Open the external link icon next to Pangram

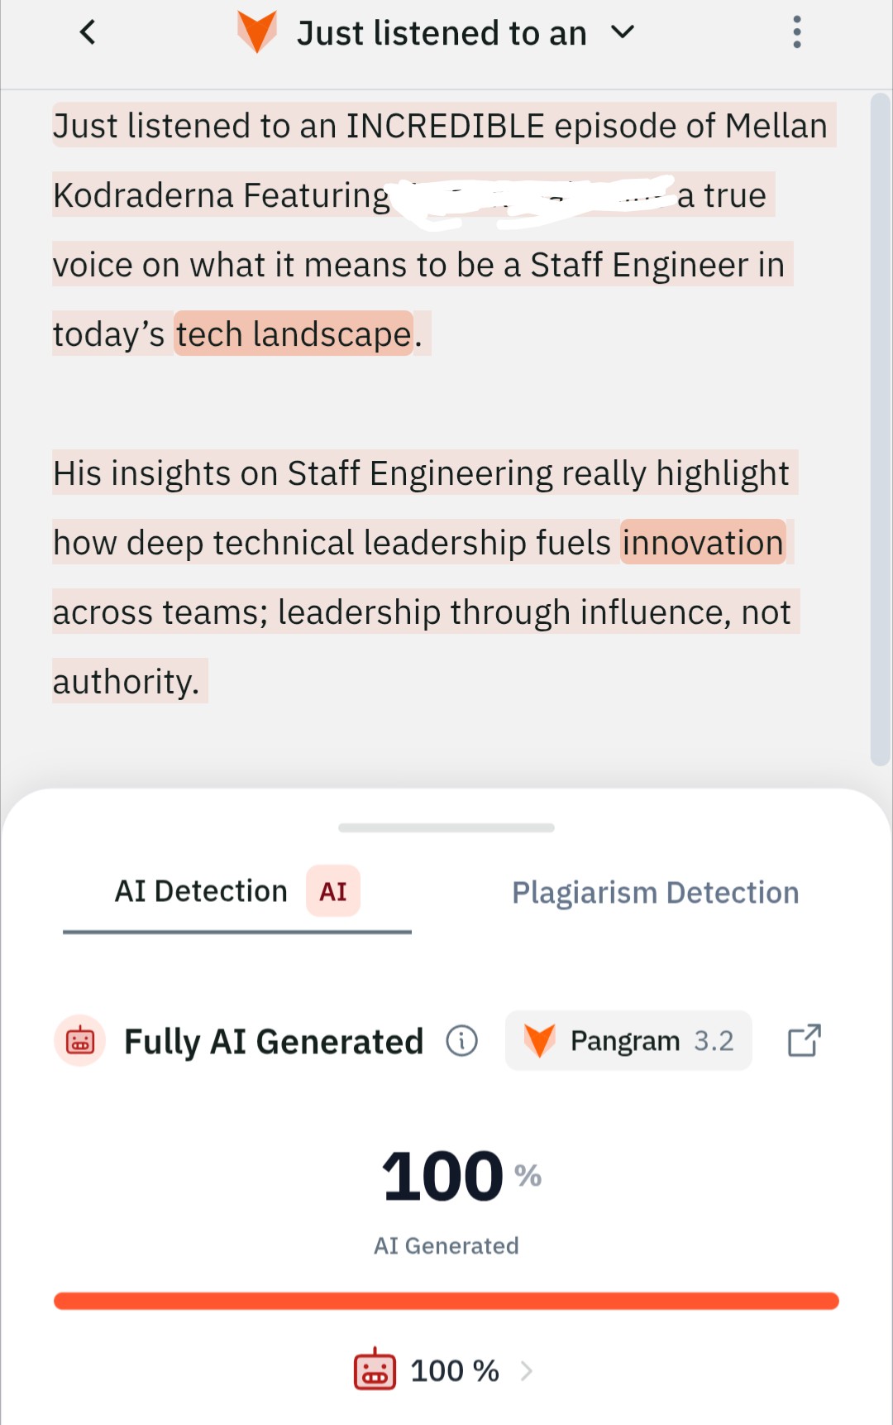pyautogui.click(x=804, y=1040)
